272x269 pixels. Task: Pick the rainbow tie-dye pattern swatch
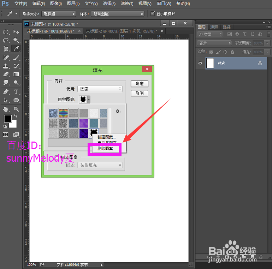[63, 113]
